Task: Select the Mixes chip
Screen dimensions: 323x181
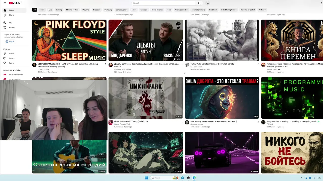Action: [134, 10]
